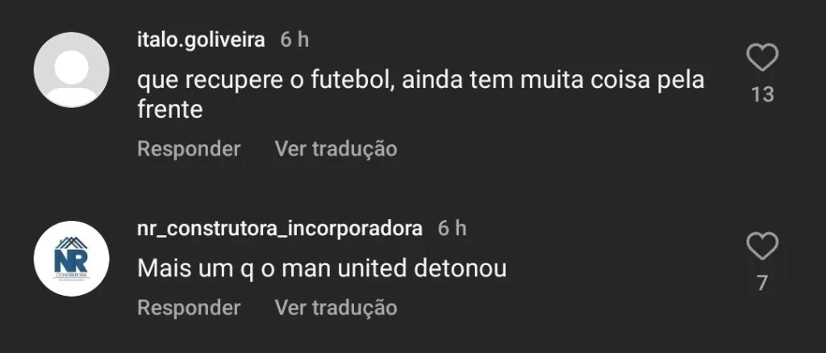Click the word 'Mais' starting the second comment
This screenshot has width=826, height=353.
tap(159, 268)
